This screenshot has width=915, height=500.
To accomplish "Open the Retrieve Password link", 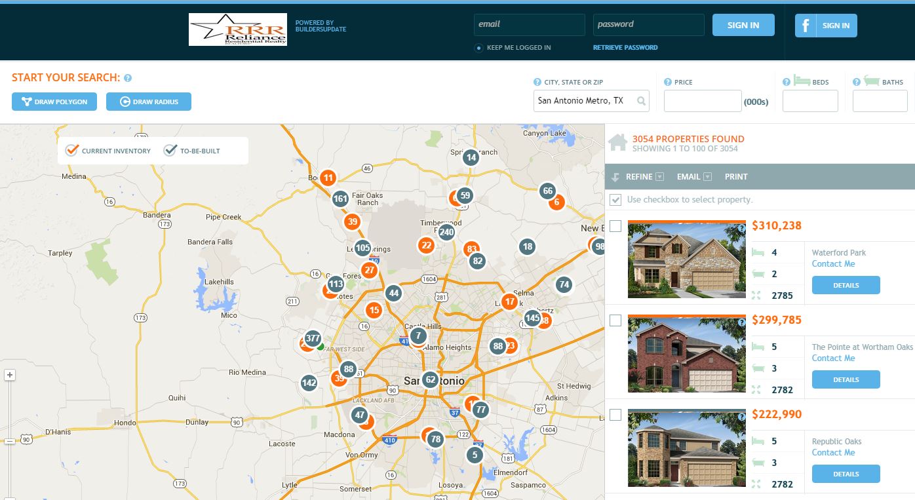I will 625,48.
